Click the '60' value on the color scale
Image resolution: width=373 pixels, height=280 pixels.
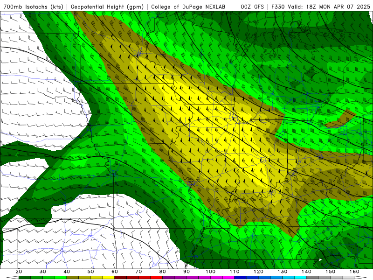point(115,272)
